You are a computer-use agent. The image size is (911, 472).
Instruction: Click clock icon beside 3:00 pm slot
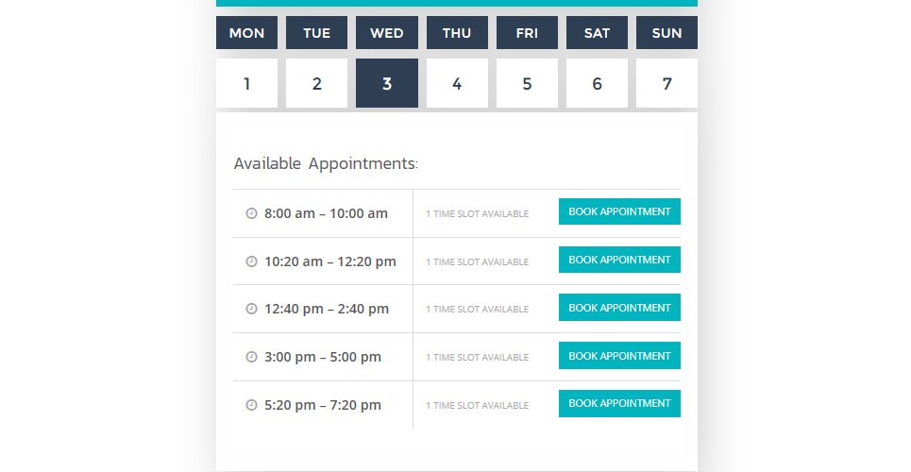point(251,357)
